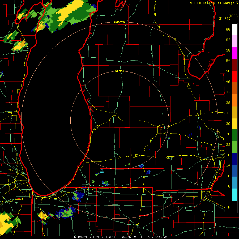The width and height of the screenshot is (239, 239).
Task: Click the 23:58 time stamp
Action: pyautogui.click(x=161, y=237)
